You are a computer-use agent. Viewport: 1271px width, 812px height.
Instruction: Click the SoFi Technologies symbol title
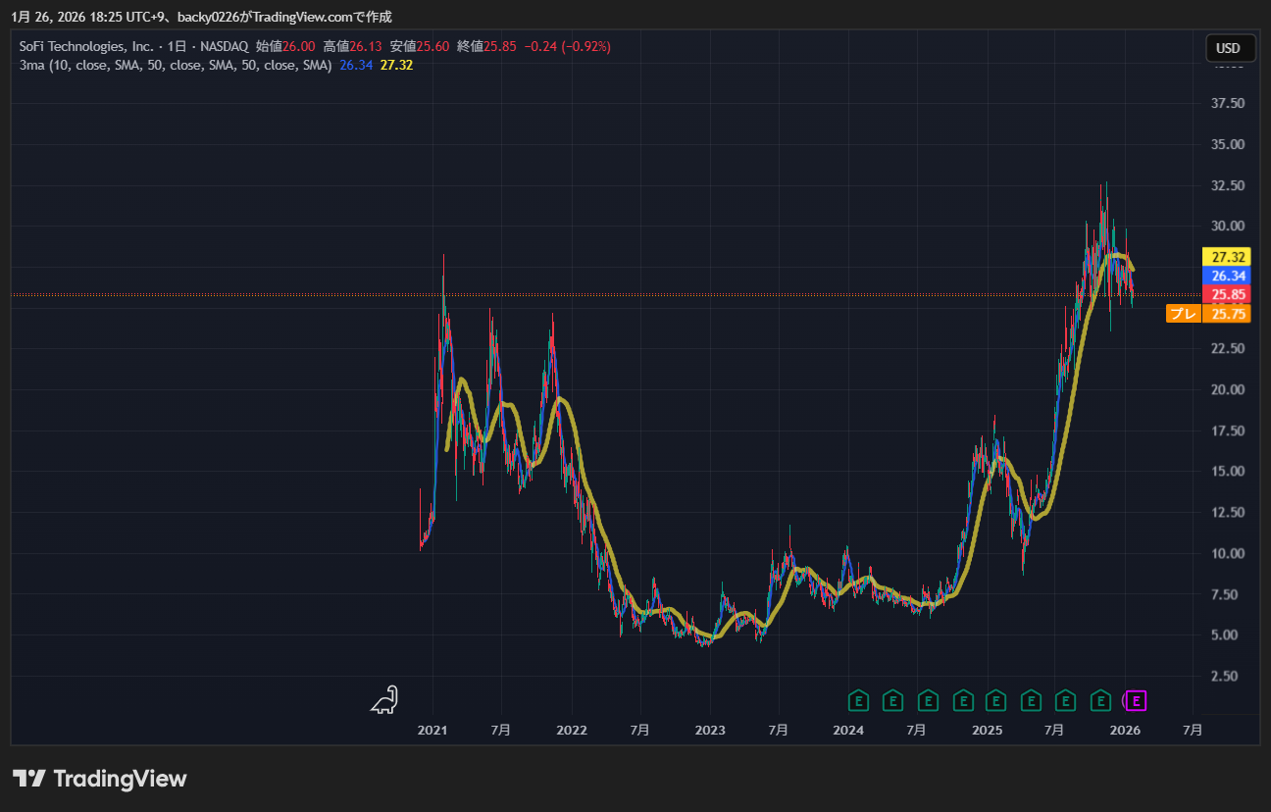(86, 46)
